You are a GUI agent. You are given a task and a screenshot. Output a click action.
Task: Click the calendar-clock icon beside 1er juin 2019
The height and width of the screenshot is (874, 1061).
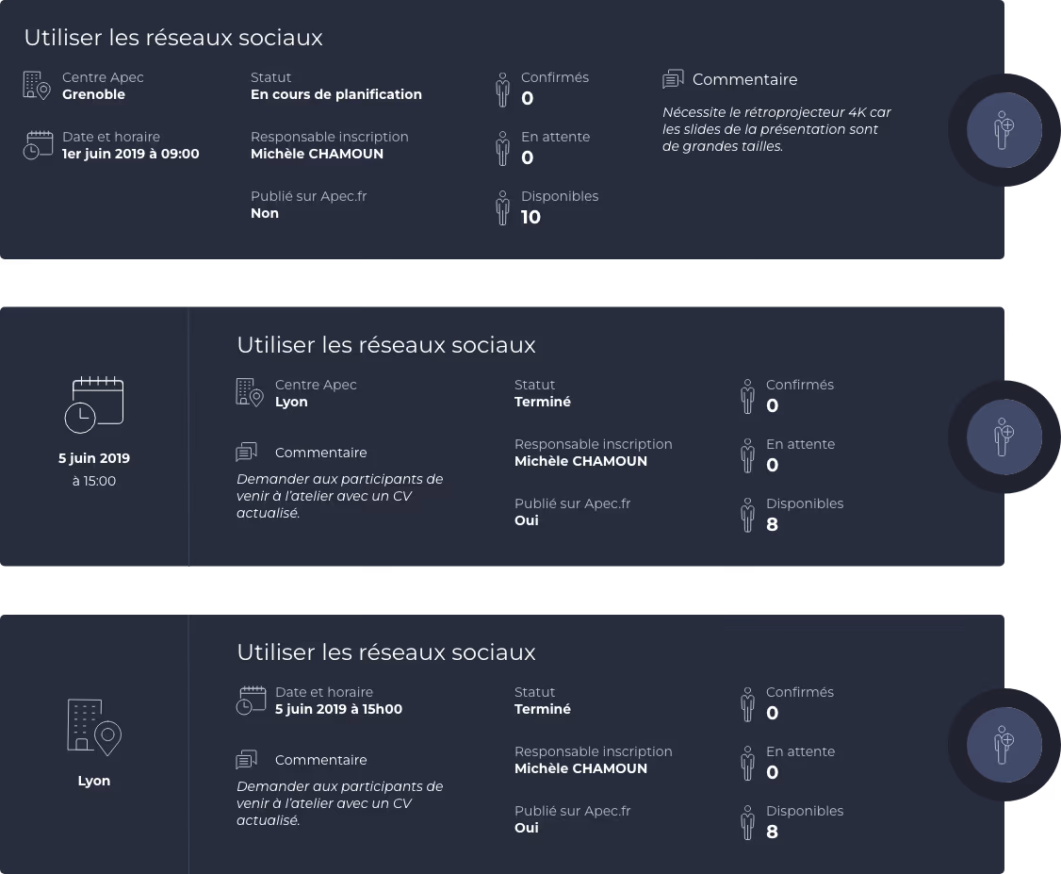[38, 145]
